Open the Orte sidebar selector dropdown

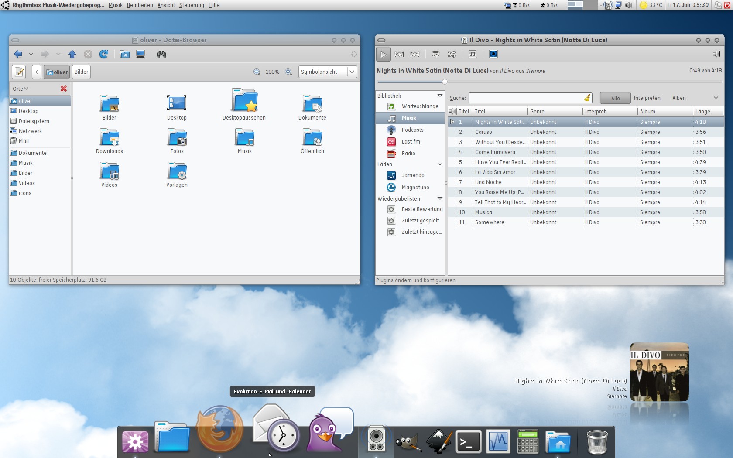click(x=21, y=89)
